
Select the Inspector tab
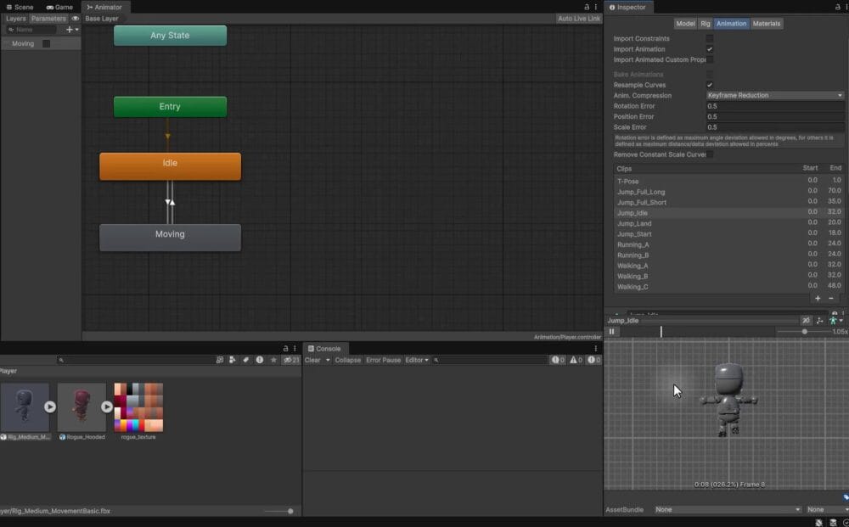click(x=628, y=7)
